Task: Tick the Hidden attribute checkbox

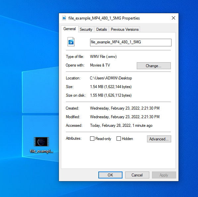Action: coord(119,138)
